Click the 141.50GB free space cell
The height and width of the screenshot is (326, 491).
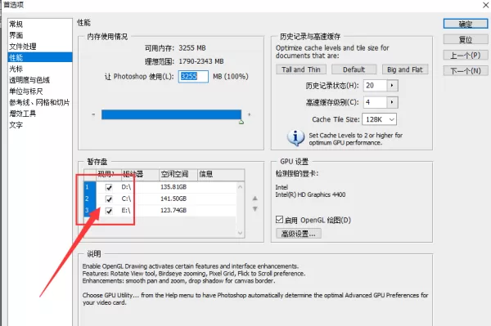[x=173, y=199]
